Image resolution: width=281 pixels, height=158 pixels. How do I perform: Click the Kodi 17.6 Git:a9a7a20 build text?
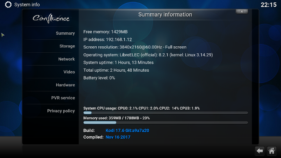(x=128, y=130)
